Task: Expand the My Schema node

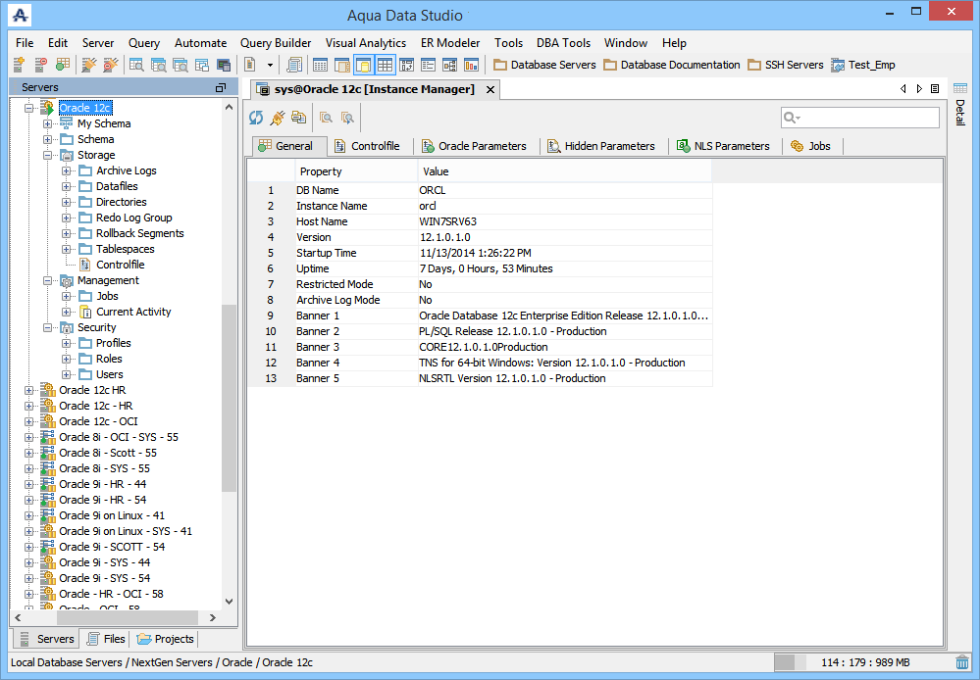Action: click(x=47, y=123)
